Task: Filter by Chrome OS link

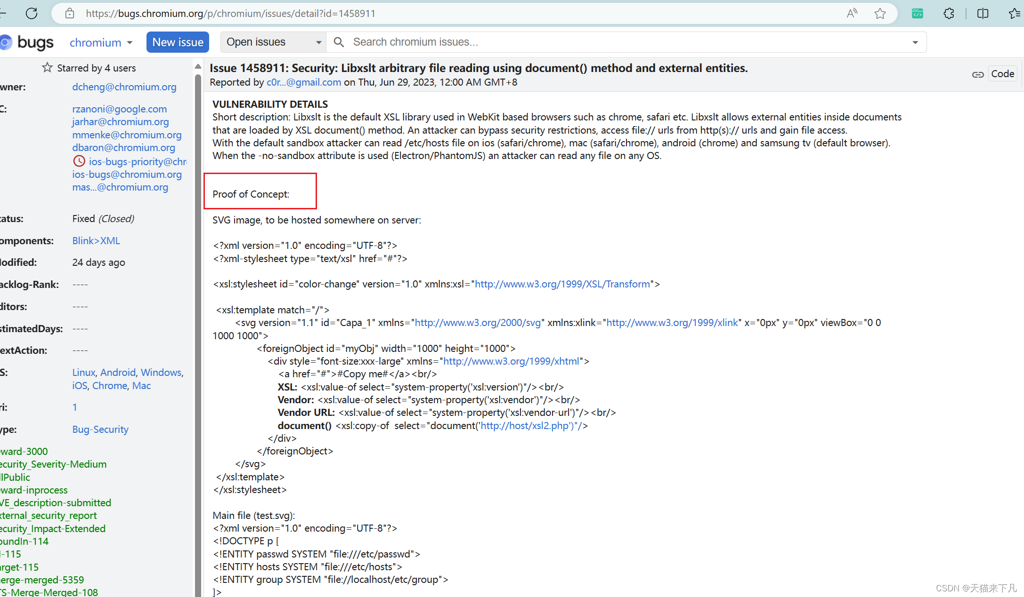Action: (x=110, y=385)
